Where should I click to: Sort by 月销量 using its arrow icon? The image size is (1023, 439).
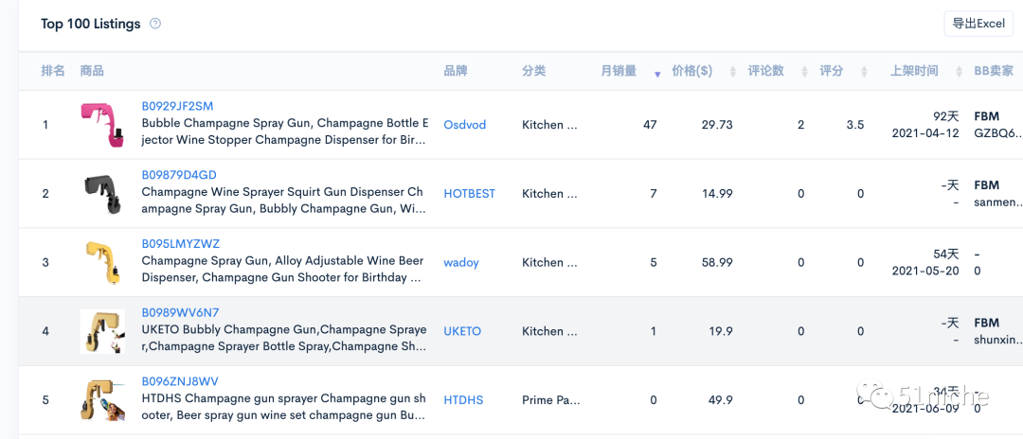(658, 73)
